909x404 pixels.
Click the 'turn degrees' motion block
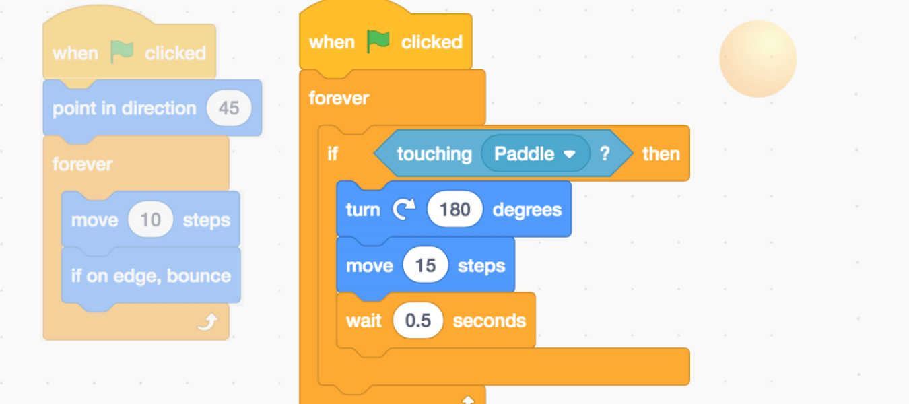(x=527, y=210)
